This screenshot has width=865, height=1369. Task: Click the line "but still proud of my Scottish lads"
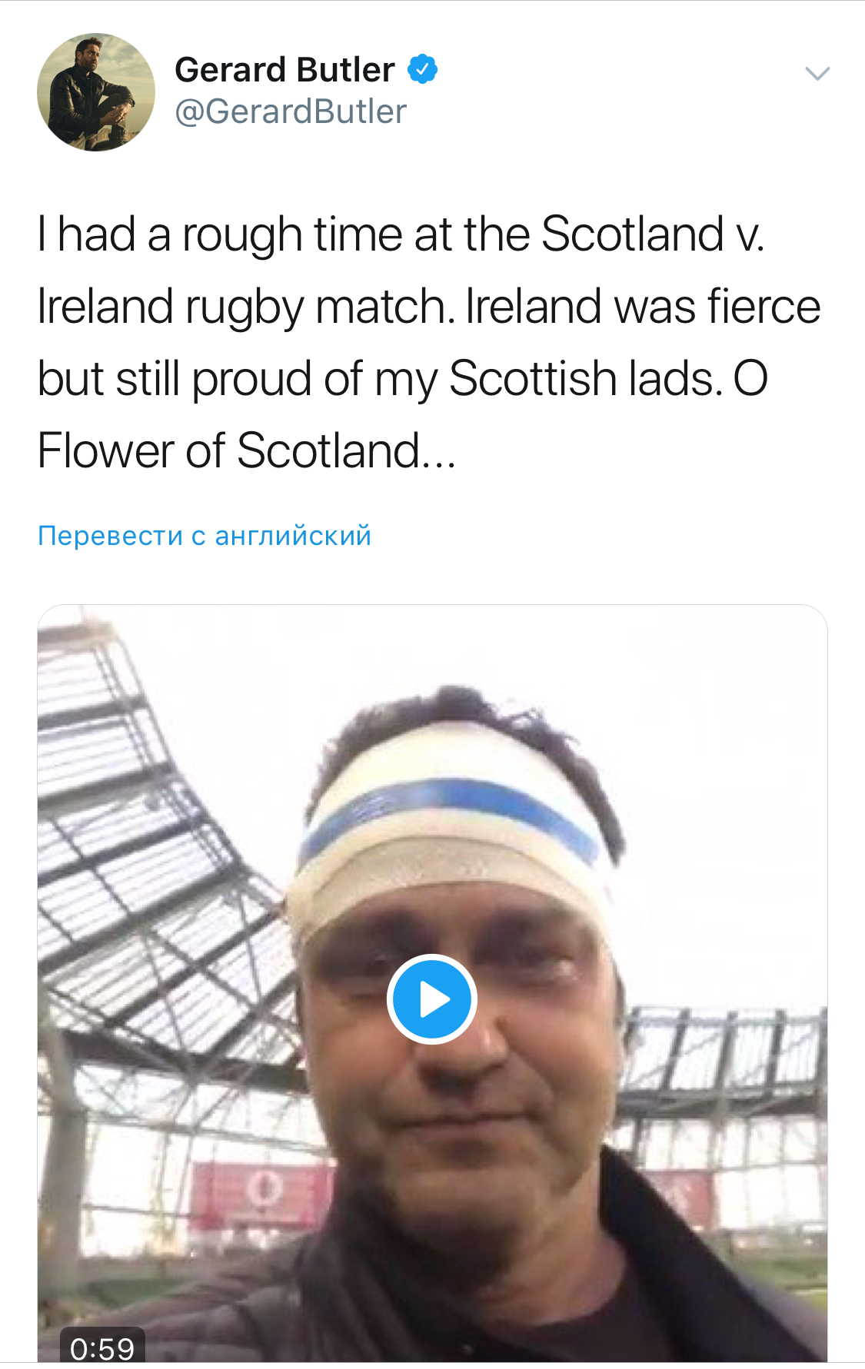point(402,378)
